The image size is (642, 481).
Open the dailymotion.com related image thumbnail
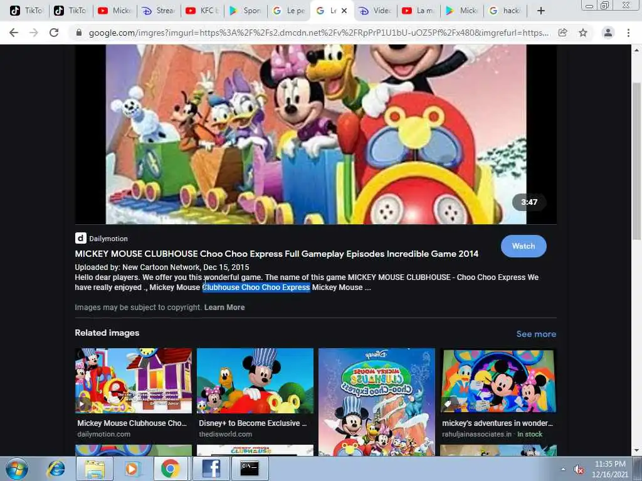[x=133, y=381]
